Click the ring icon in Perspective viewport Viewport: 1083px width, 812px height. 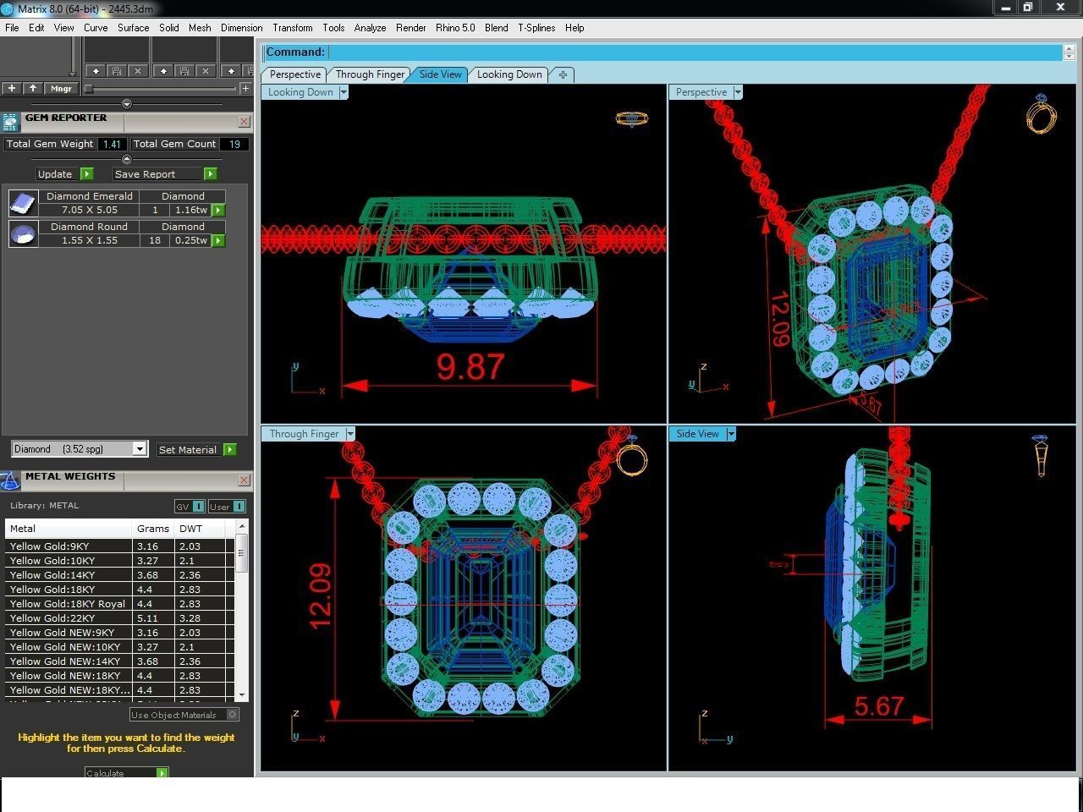(1042, 113)
